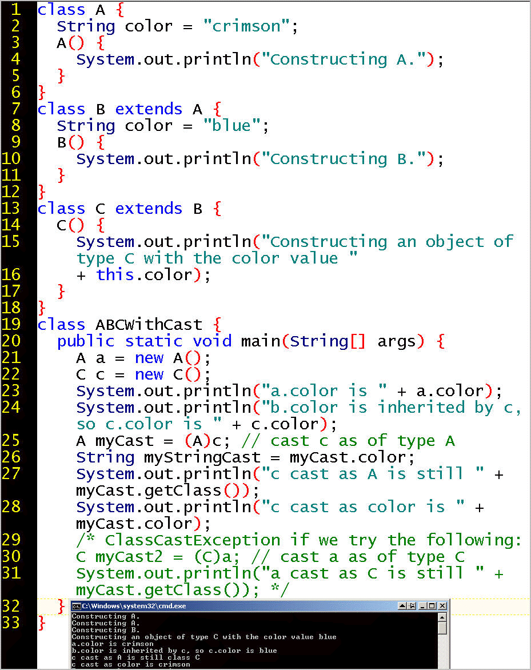Image resolution: width=531 pixels, height=670 pixels.
Task: Click the pin button in cmd title bar
Action: (412, 606)
